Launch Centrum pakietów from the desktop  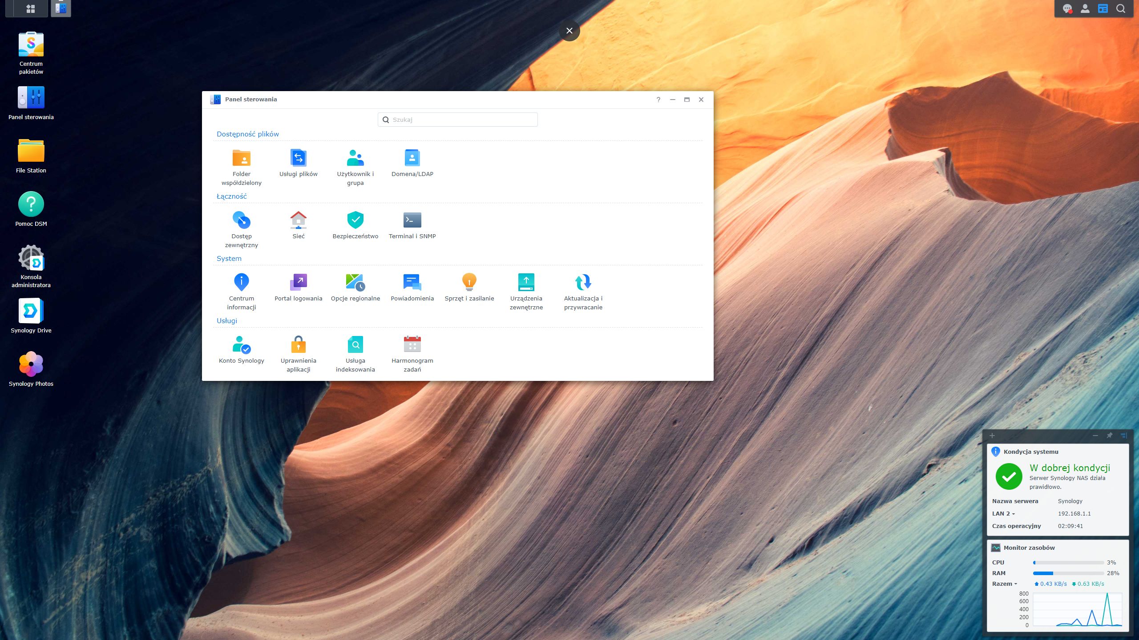tap(31, 53)
